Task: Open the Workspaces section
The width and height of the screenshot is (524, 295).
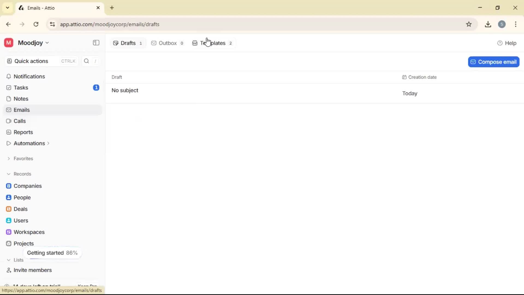Action: (29, 232)
